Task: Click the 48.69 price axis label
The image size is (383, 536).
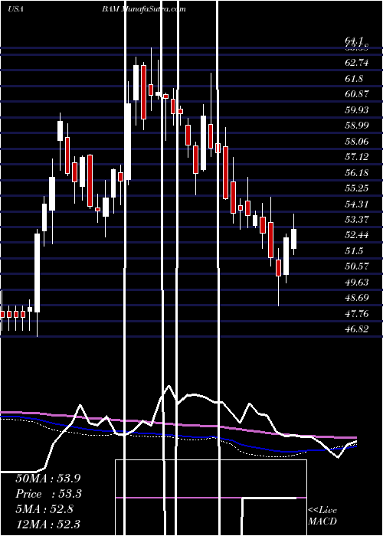Action: 357,298
